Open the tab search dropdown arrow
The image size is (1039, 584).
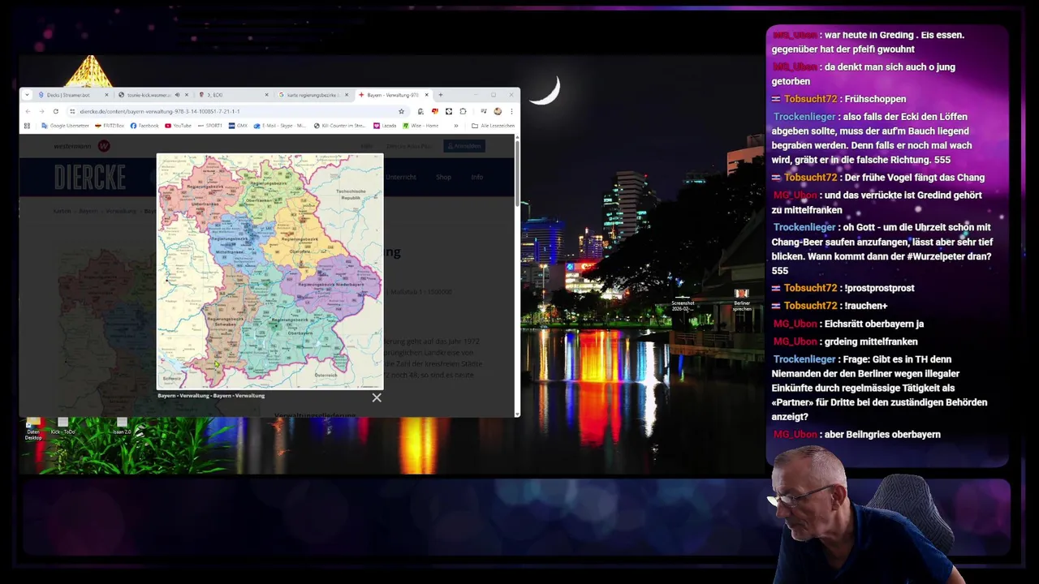(x=27, y=95)
